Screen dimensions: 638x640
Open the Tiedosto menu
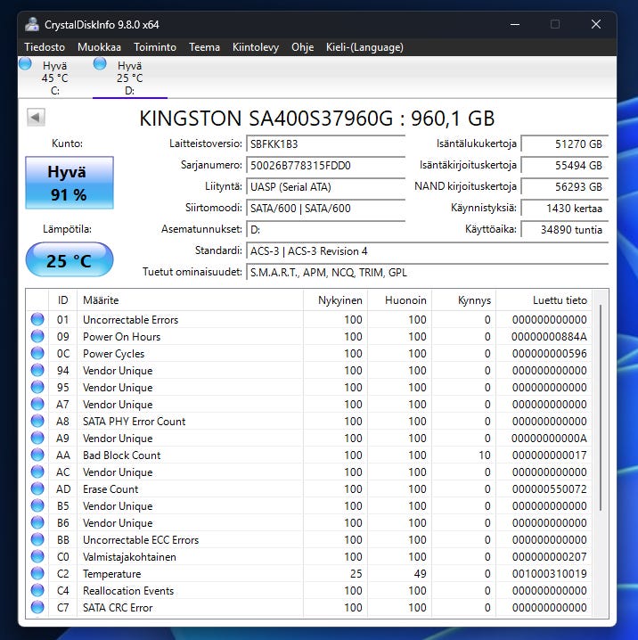[x=45, y=47]
